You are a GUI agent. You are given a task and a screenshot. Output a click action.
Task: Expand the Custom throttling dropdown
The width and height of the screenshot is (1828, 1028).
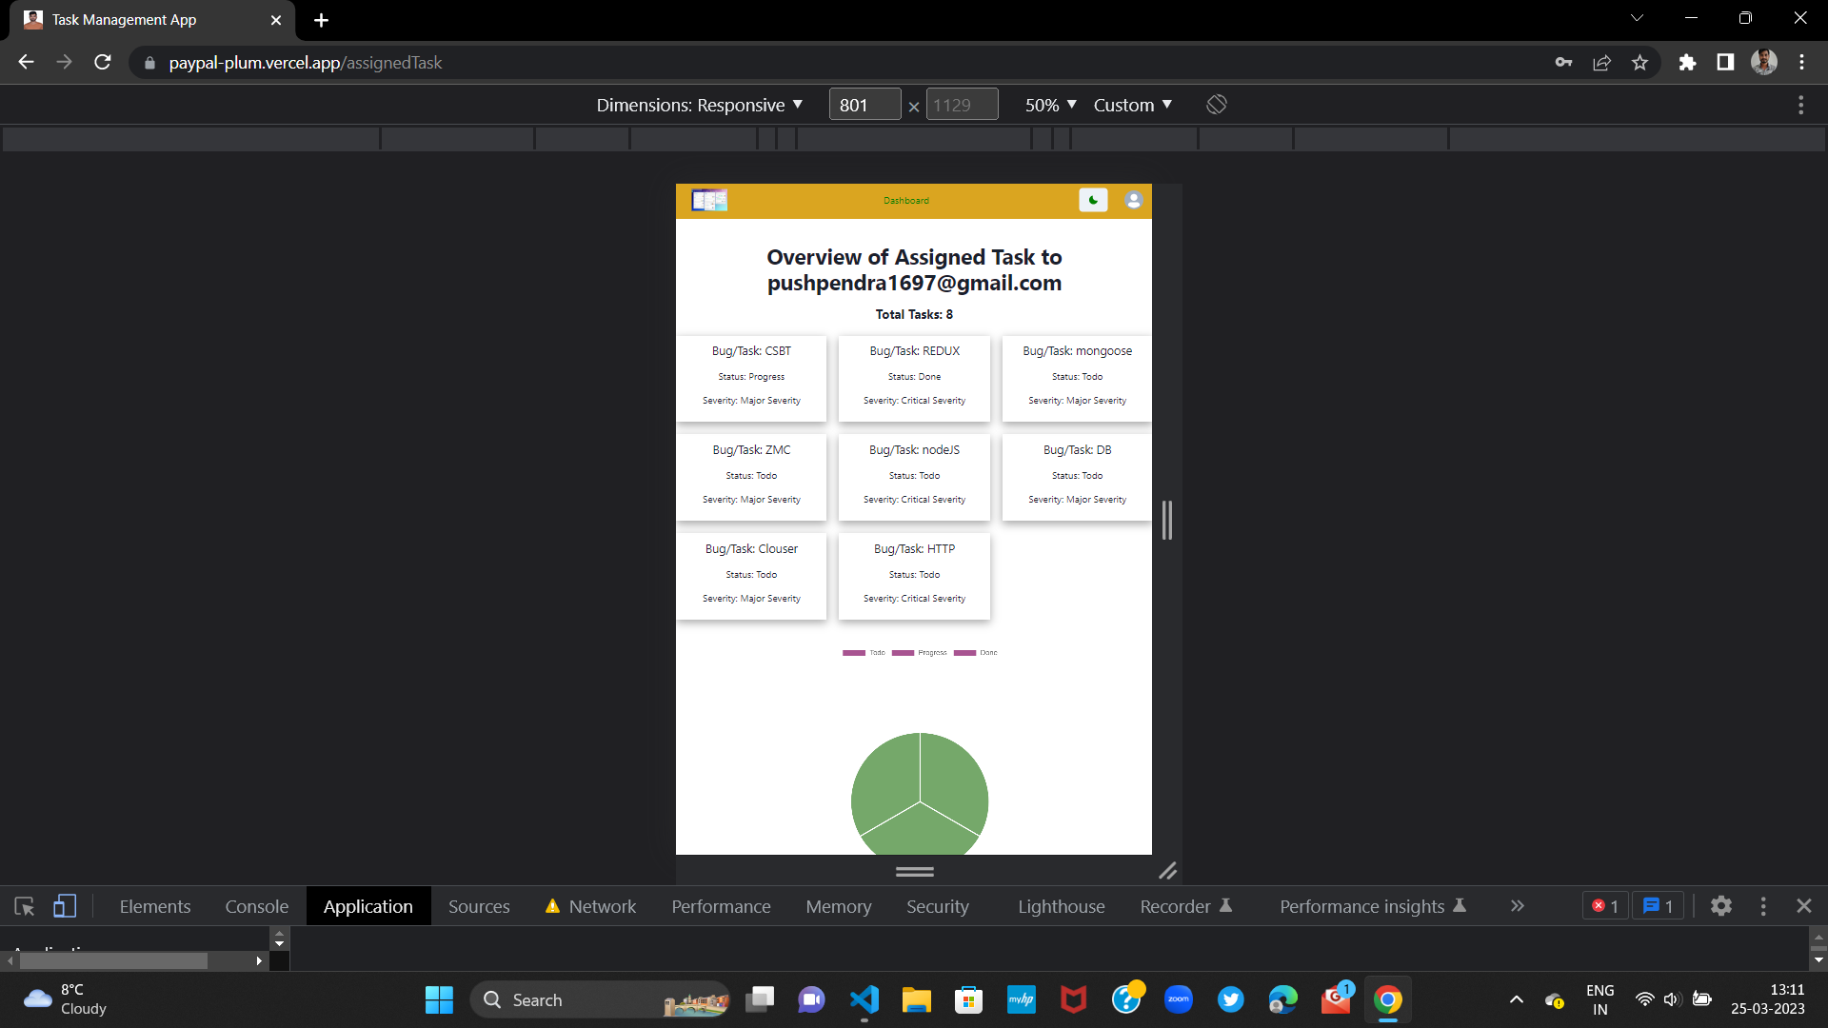1132,105
